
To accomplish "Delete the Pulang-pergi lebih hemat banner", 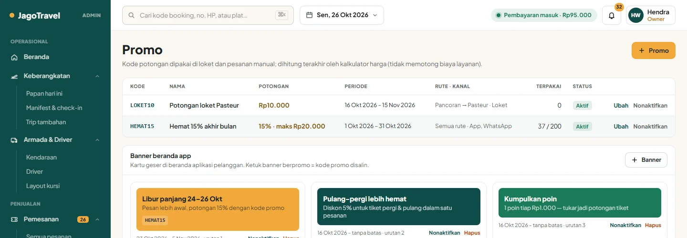I will coord(472,233).
